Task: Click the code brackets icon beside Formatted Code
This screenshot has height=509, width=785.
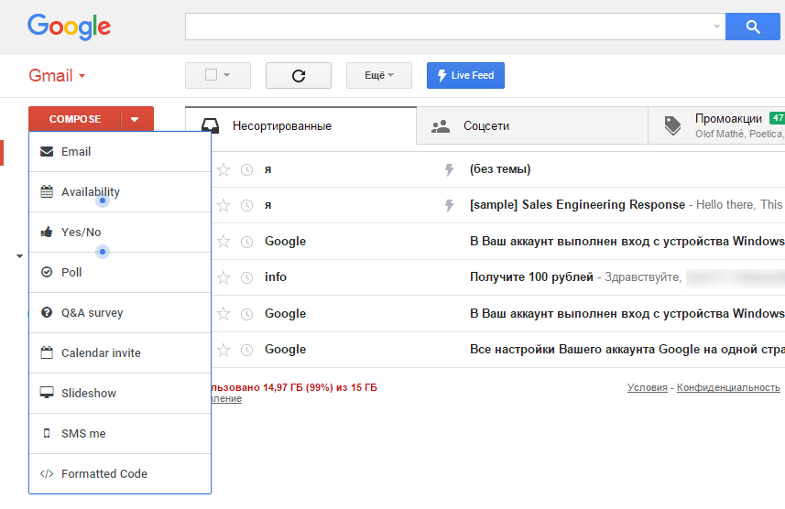Action: tap(47, 473)
